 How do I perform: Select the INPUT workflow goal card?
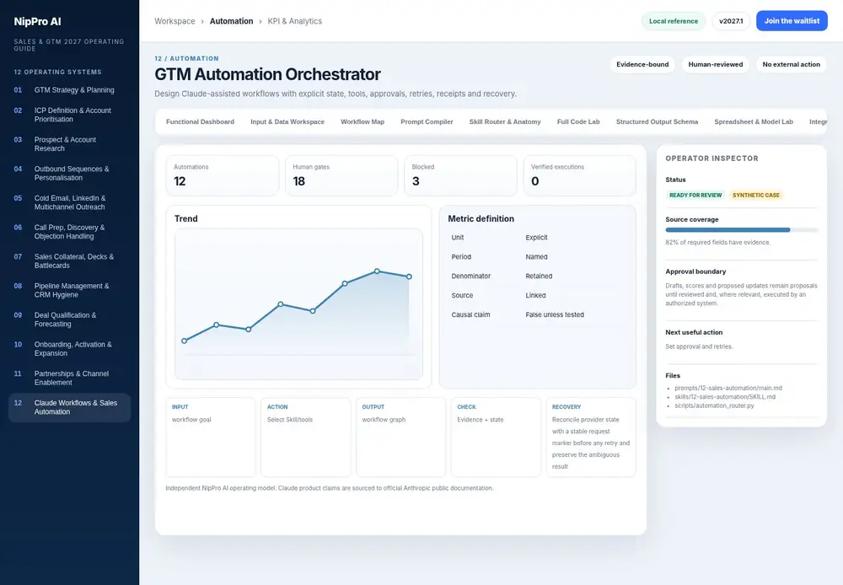211,437
